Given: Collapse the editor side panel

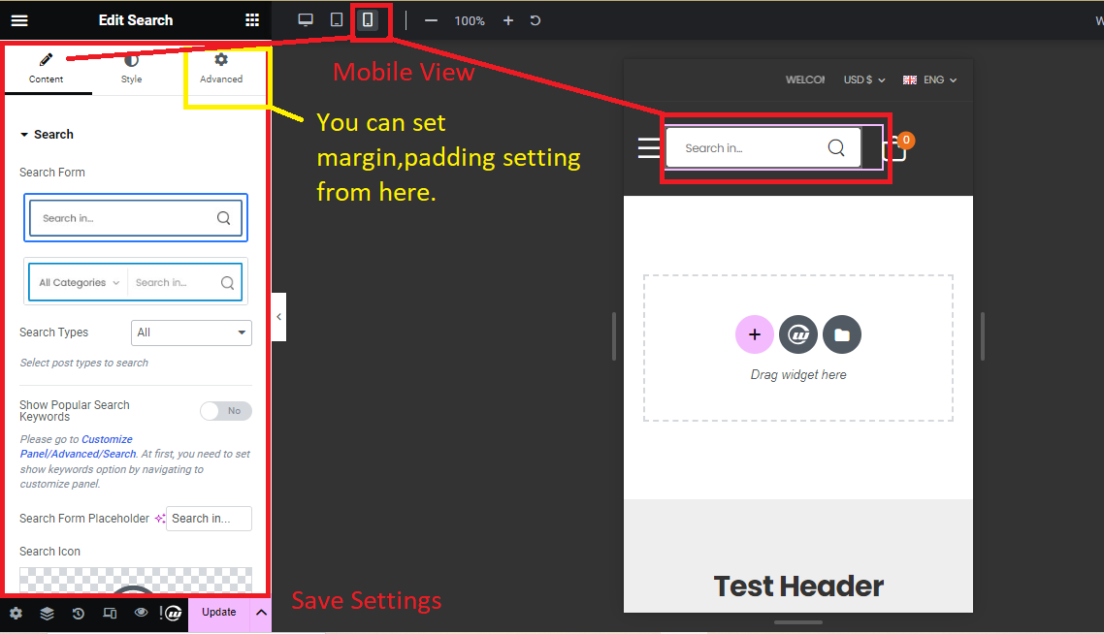Looking at the screenshot, I should point(278,317).
